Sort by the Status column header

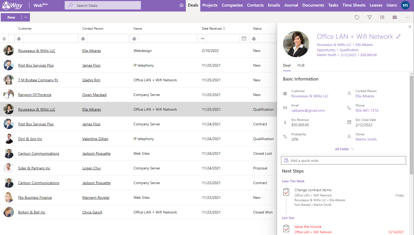(x=257, y=29)
